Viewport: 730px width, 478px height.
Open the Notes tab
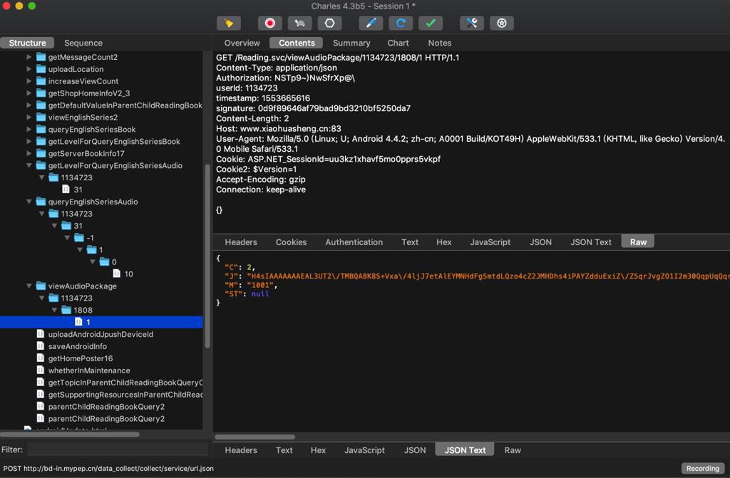[x=439, y=43]
